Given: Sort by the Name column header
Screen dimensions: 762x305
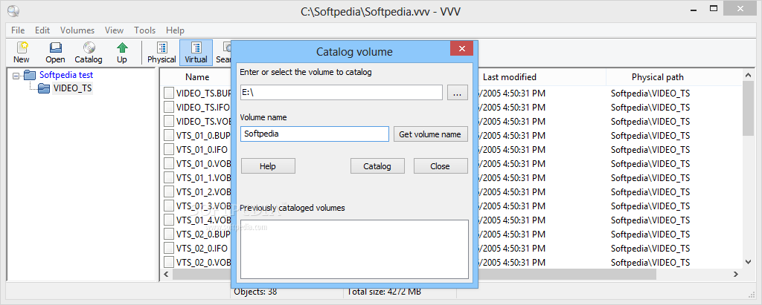Looking at the screenshot, I should point(196,77).
